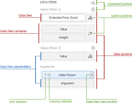
Task: Click the Value placeholder in Pane 2
Action: [64, 56]
